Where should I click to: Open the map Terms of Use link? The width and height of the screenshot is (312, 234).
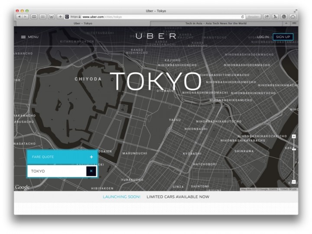(288, 189)
